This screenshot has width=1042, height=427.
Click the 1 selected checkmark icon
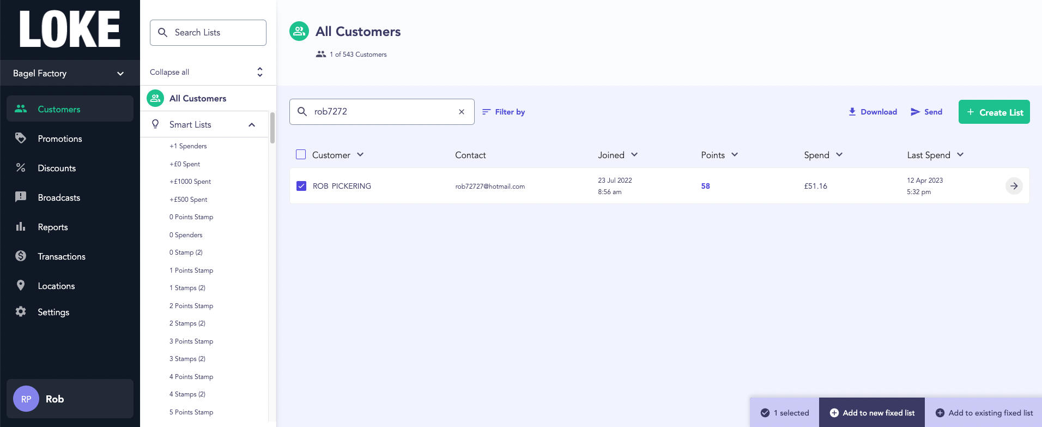click(765, 413)
